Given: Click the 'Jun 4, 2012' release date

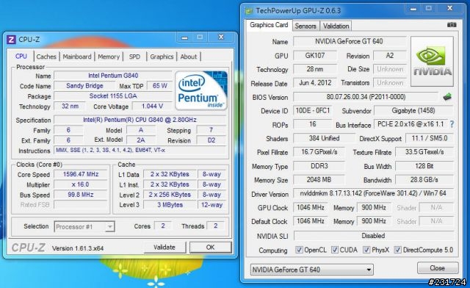Looking at the screenshot, I should (x=315, y=83).
